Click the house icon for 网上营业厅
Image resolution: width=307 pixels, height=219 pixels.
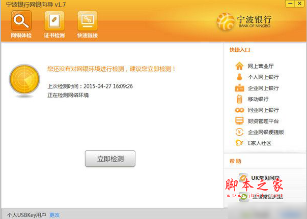[239, 66]
